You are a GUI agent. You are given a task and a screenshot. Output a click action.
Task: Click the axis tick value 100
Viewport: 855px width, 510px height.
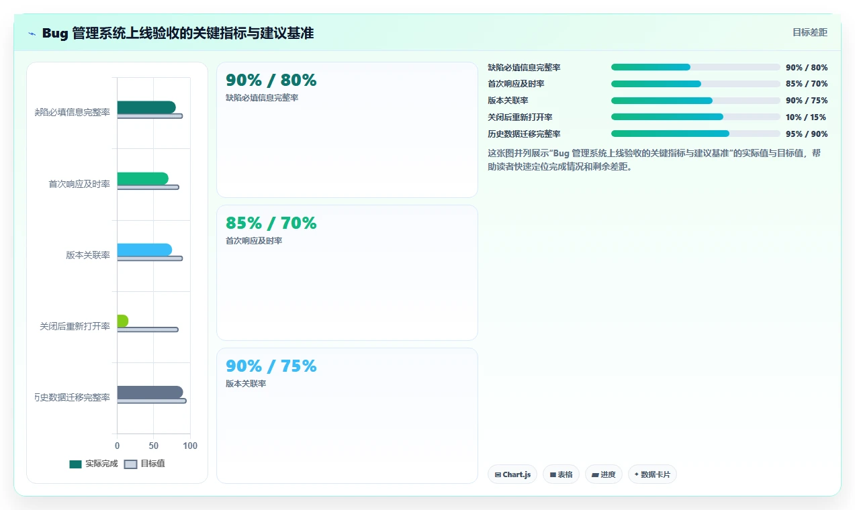coord(190,446)
